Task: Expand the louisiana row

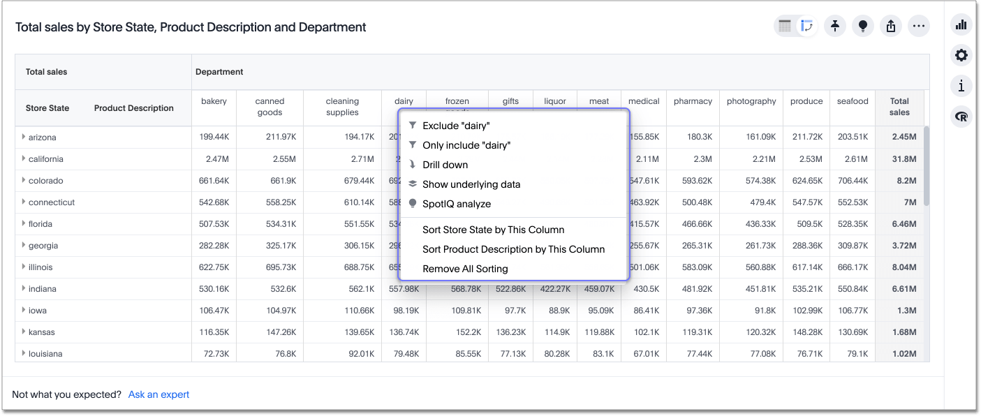Action: click(22, 353)
